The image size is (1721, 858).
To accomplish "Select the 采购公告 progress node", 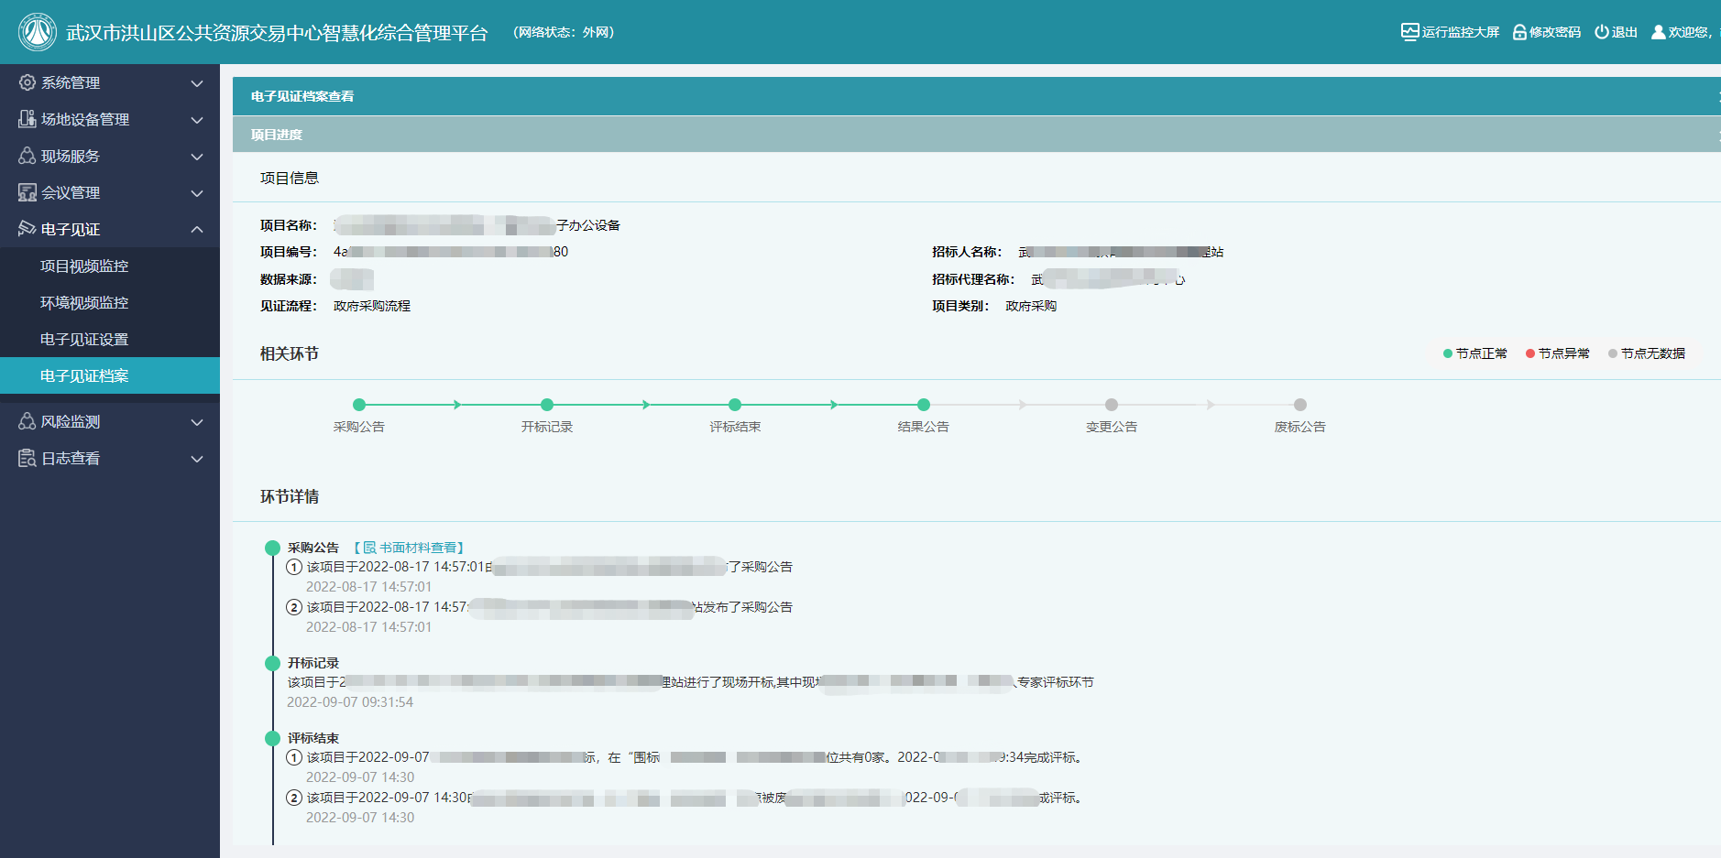I will click(x=359, y=405).
